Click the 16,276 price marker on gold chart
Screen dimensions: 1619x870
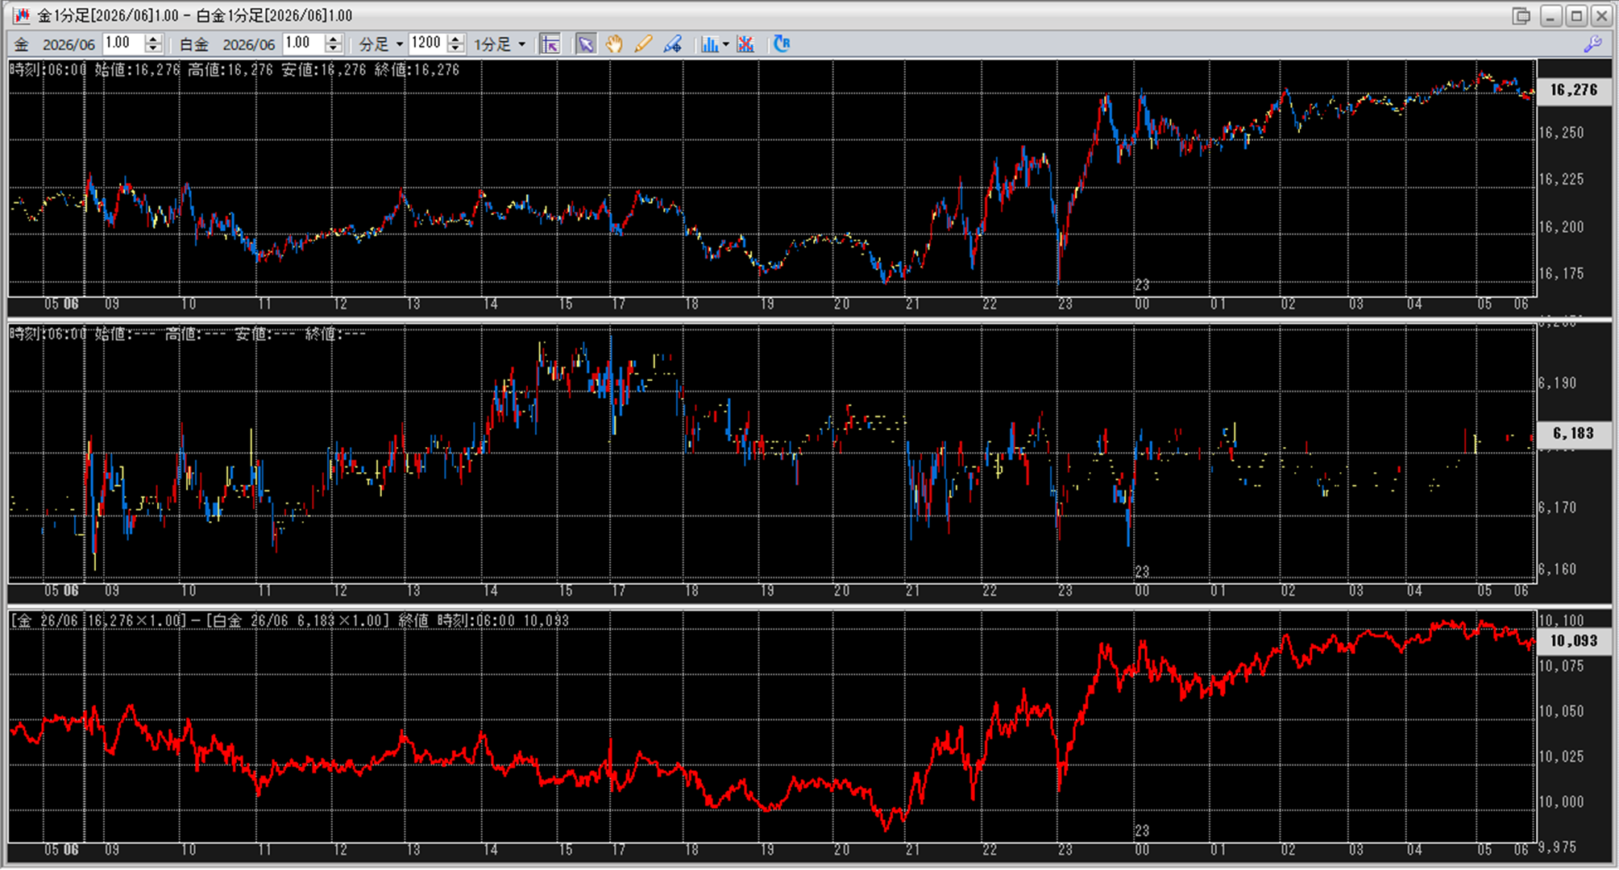click(x=1573, y=89)
